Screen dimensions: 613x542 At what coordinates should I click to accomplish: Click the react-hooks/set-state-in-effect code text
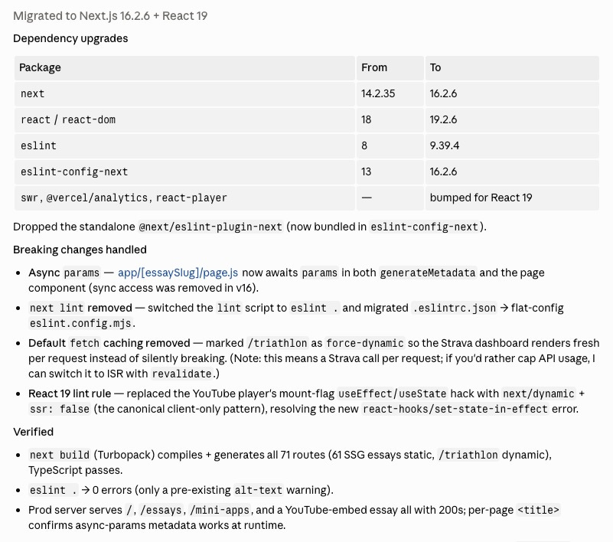click(455, 409)
